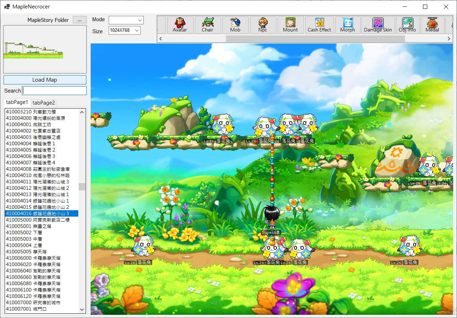Click the SuperGM character in map

pos(272,218)
